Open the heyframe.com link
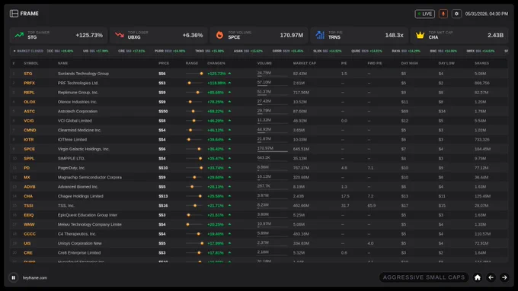 pos(35,278)
